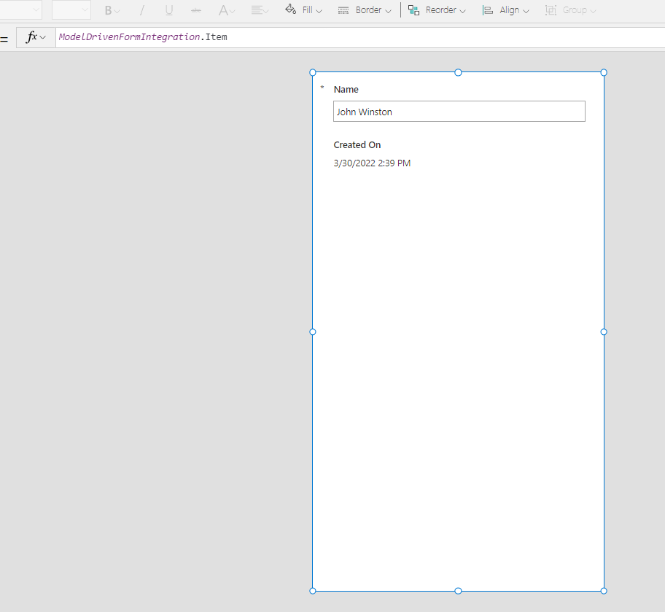Expand the Fill dropdown chevron
The height and width of the screenshot is (612, 665).
click(x=319, y=10)
